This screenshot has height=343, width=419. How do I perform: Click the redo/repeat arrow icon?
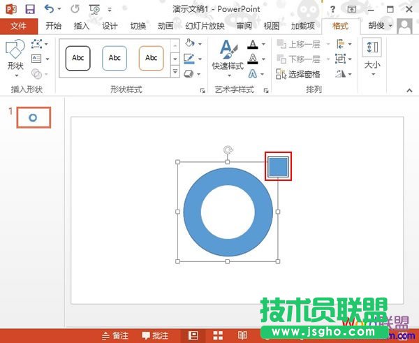75,9
